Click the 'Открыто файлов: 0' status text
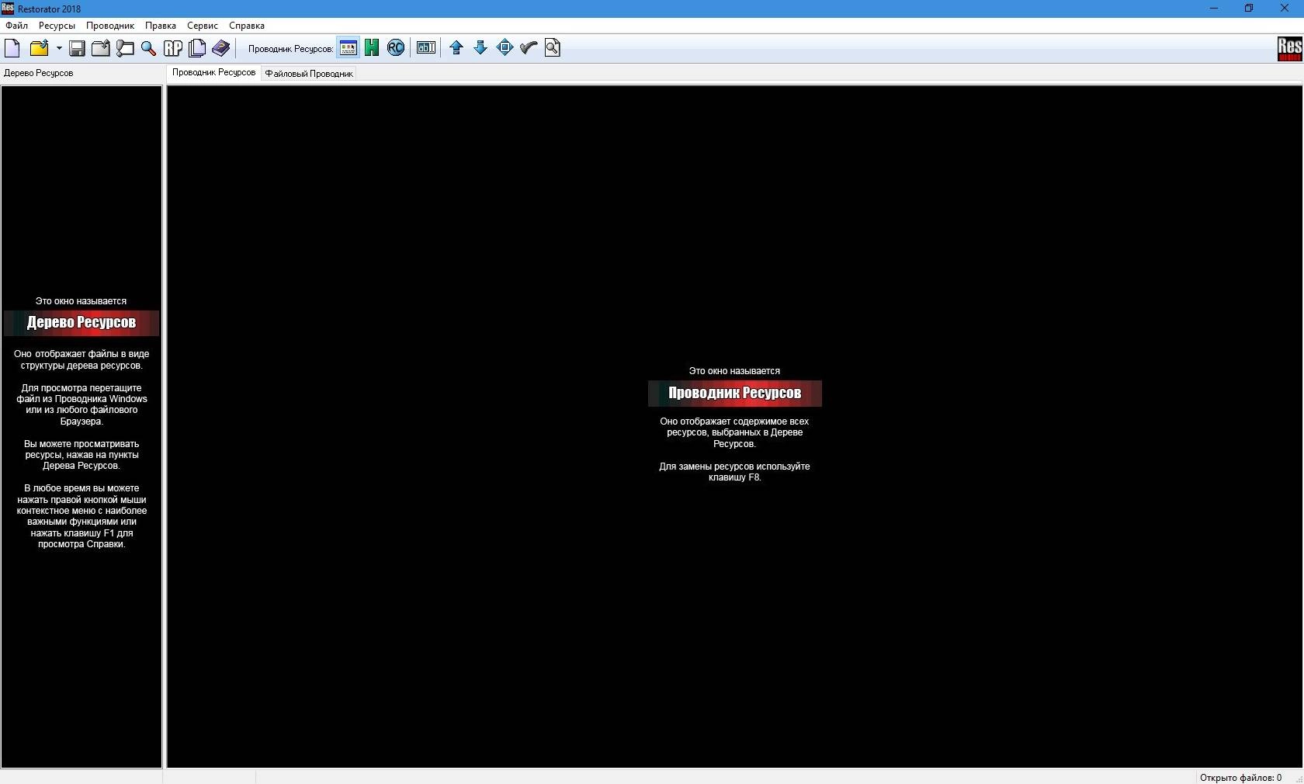 1240,777
